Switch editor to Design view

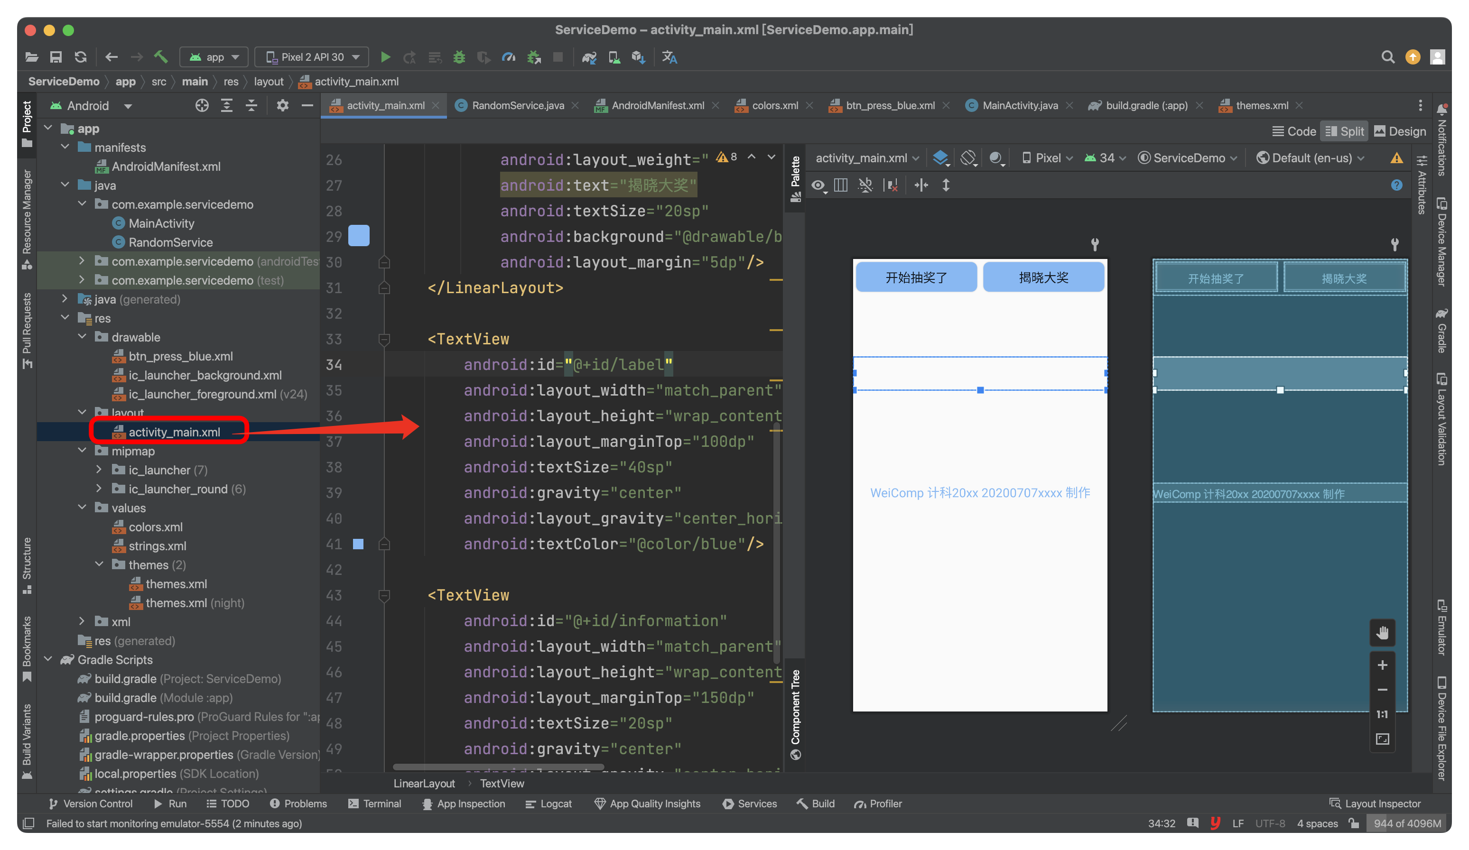point(1400,132)
